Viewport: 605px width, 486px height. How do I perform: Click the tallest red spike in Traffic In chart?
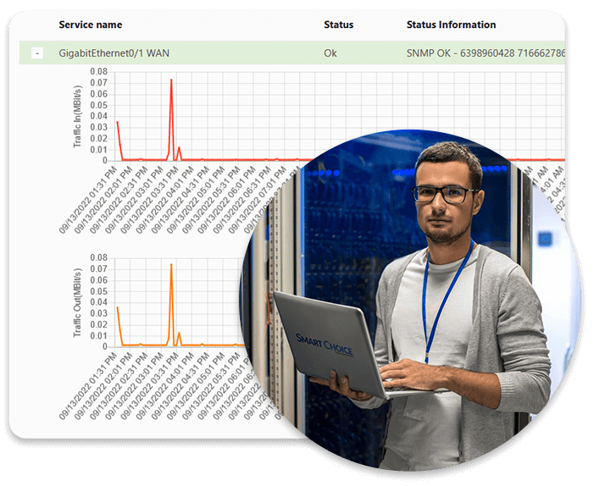coord(171,81)
